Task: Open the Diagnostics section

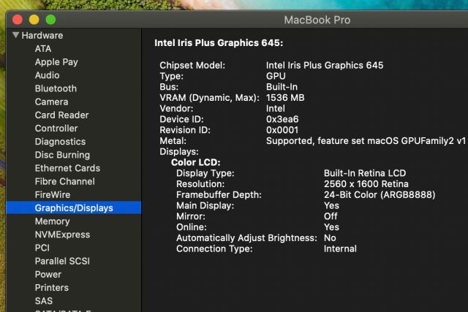Action: pyautogui.click(x=60, y=141)
